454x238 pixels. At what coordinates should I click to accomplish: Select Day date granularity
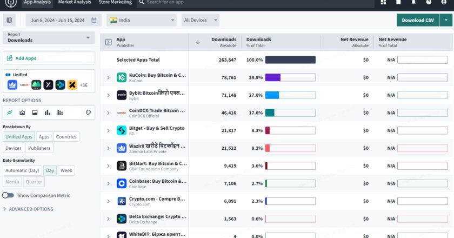tap(50, 170)
